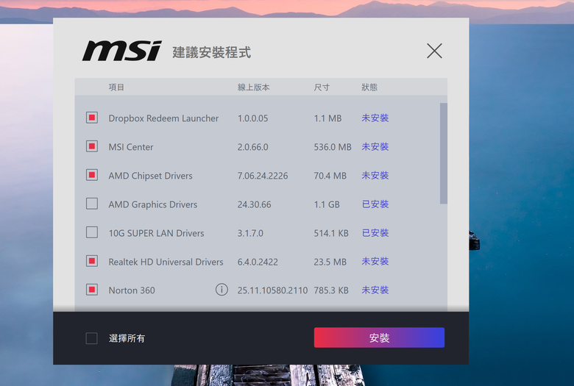This screenshot has width=574, height=386.
Task: Click 未安裝 status for Norton 360
Action: click(375, 290)
